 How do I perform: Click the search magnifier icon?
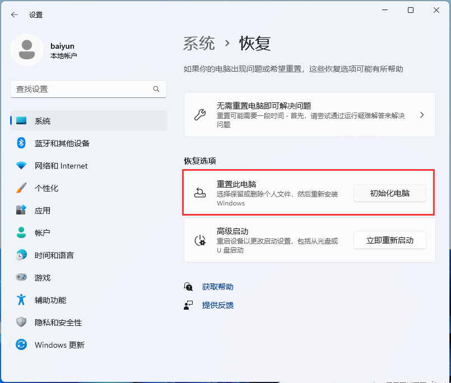pos(156,89)
